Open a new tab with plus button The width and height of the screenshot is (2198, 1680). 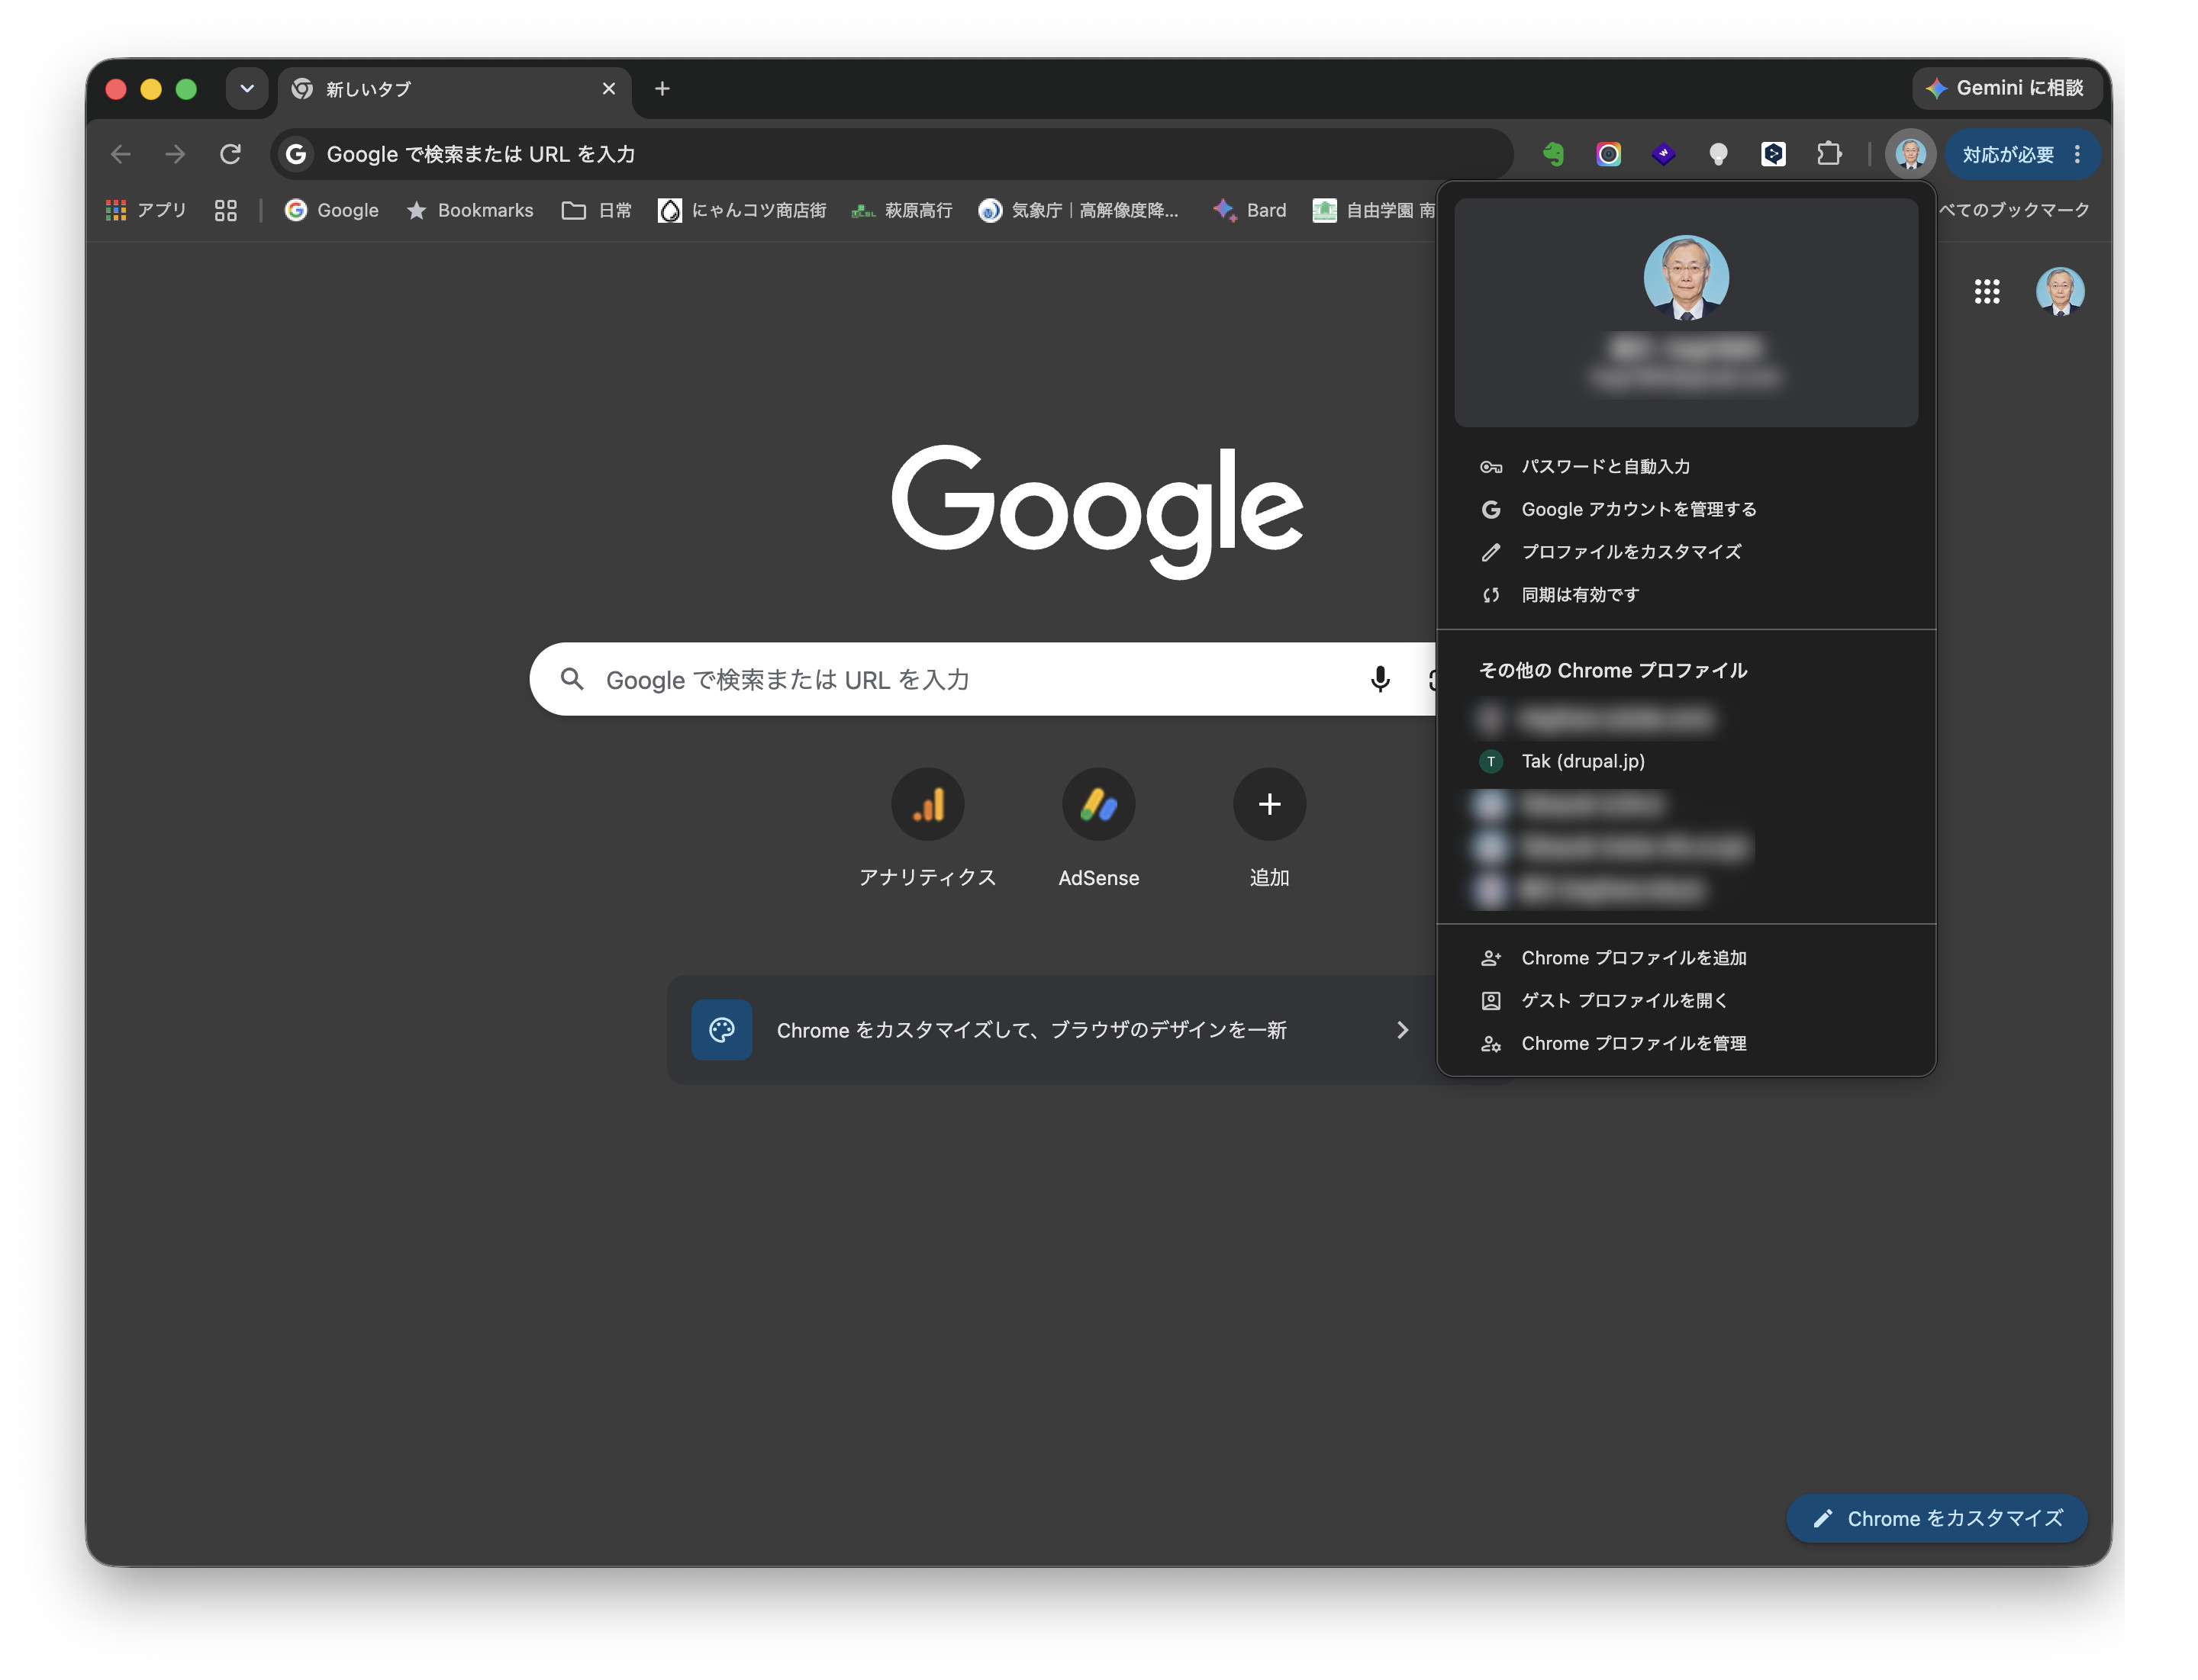pyautogui.click(x=662, y=89)
